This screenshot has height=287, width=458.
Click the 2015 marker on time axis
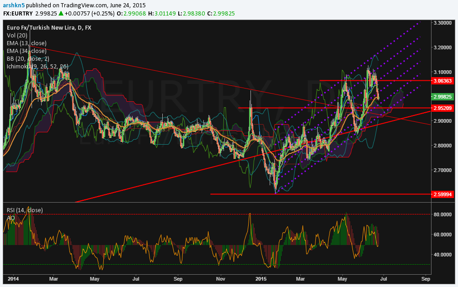pos(261,278)
